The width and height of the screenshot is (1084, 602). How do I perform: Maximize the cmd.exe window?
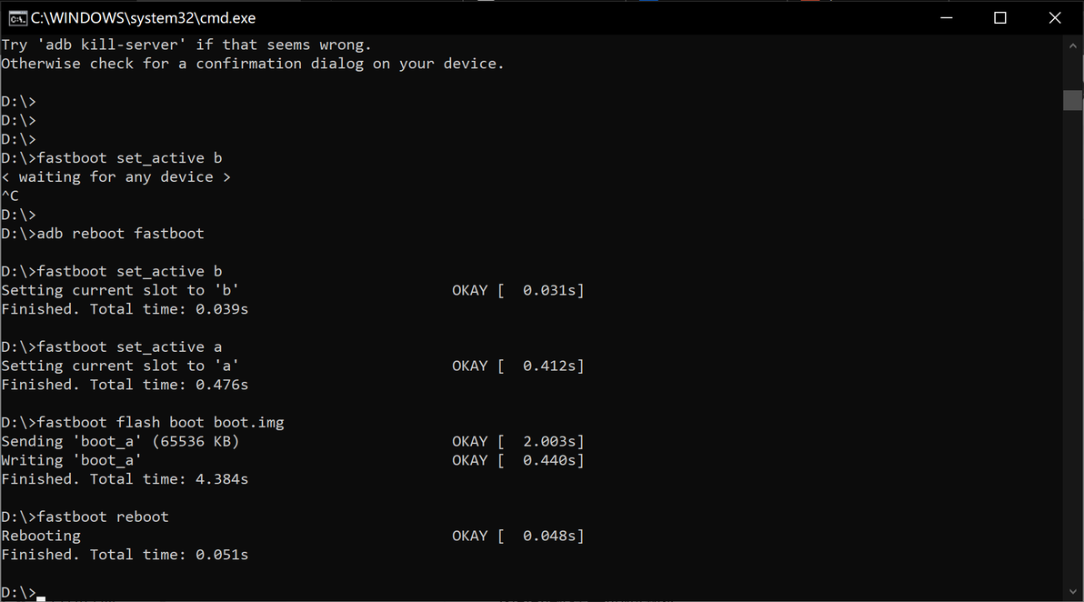click(1000, 17)
